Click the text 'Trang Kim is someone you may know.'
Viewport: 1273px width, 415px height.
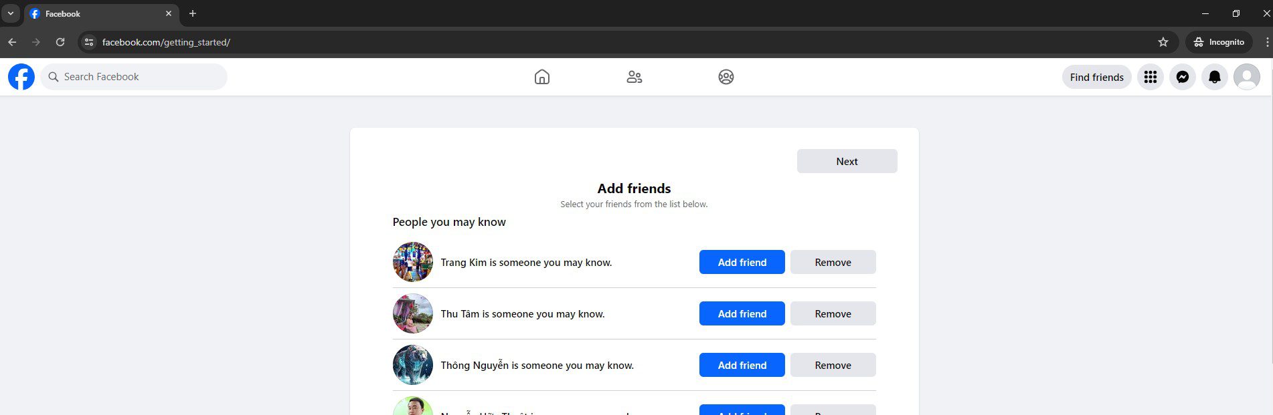point(526,263)
